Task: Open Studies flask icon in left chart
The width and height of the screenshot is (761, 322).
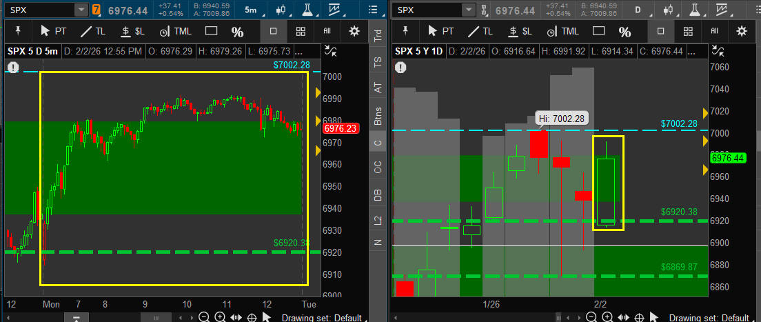Action: [307, 10]
